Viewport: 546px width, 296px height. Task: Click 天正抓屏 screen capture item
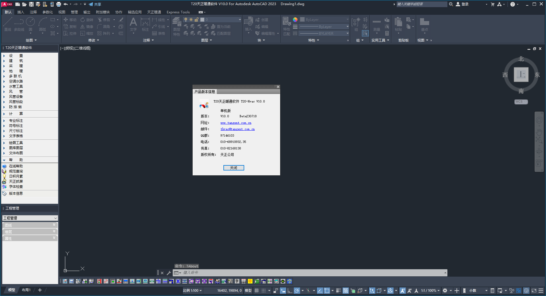(16, 182)
